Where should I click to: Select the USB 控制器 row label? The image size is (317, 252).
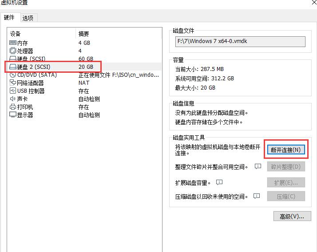click(x=31, y=91)
